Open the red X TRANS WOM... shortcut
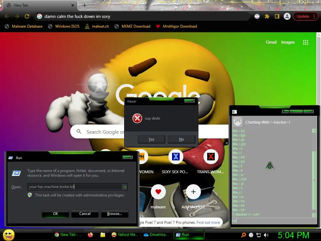The image size is (321, 241). 211,157
